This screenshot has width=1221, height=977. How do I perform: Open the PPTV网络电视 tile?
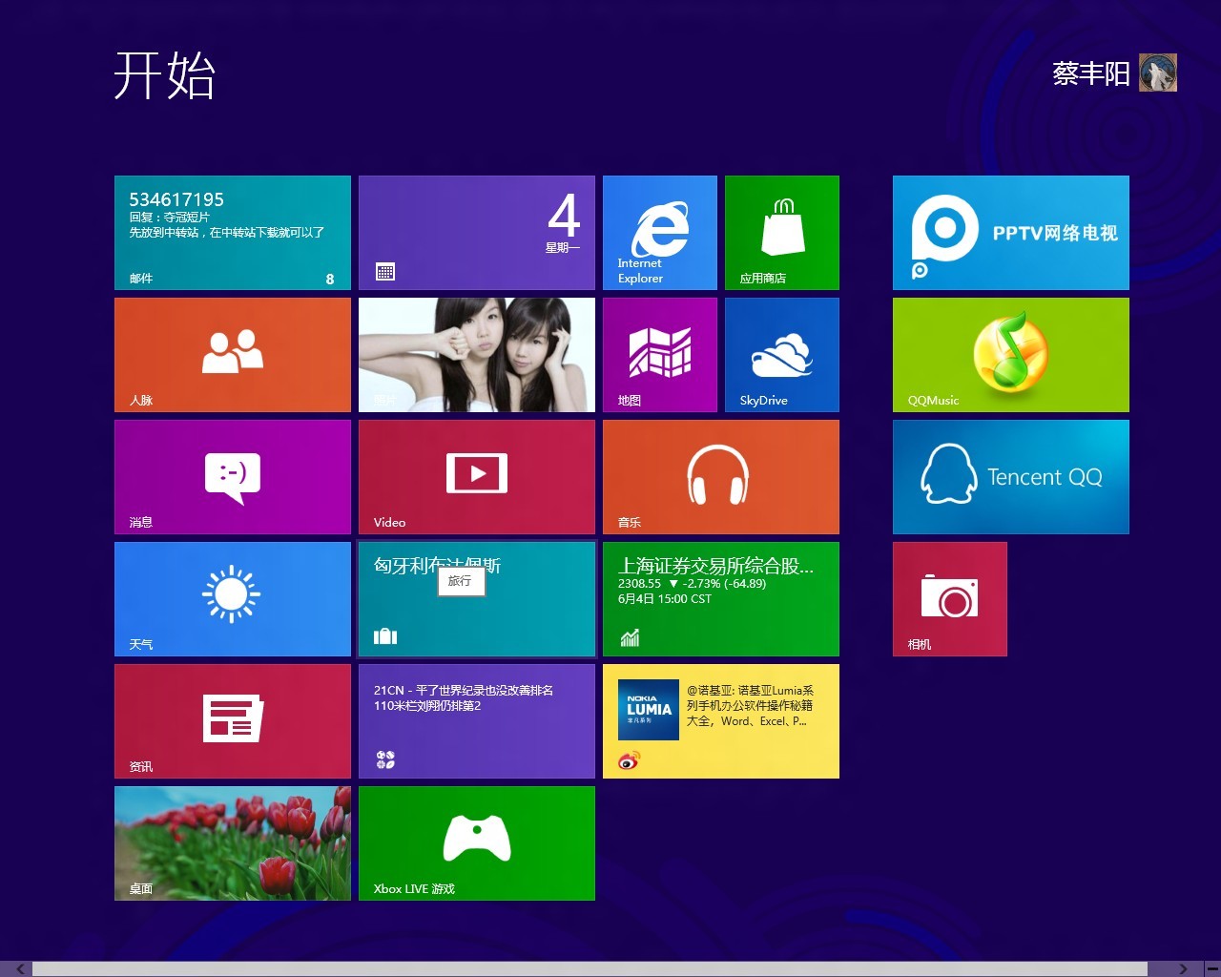(1011, 233)
